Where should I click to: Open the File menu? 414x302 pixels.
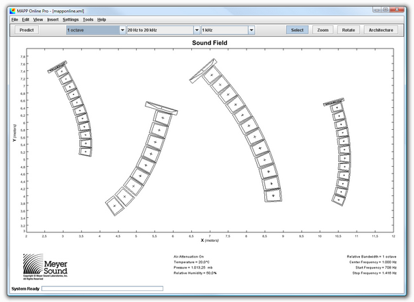pos(14,20)
